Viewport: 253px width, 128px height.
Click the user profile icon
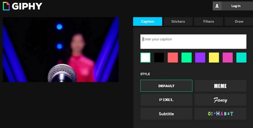(217, 6)
